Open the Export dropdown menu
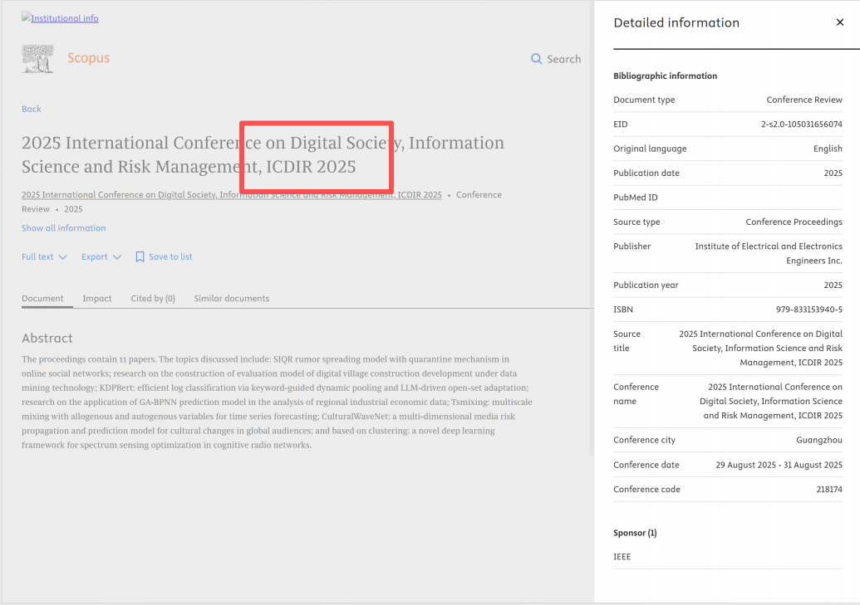 [x=101, y=257]
